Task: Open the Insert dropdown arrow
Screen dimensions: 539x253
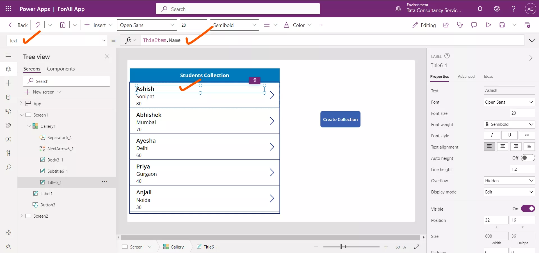Action: pyautogui.click(x=111, y=25)
